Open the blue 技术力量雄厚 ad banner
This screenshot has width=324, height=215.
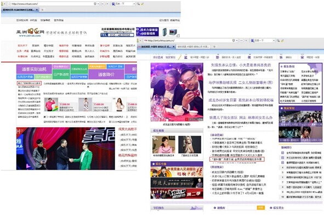tap(147, 32)
